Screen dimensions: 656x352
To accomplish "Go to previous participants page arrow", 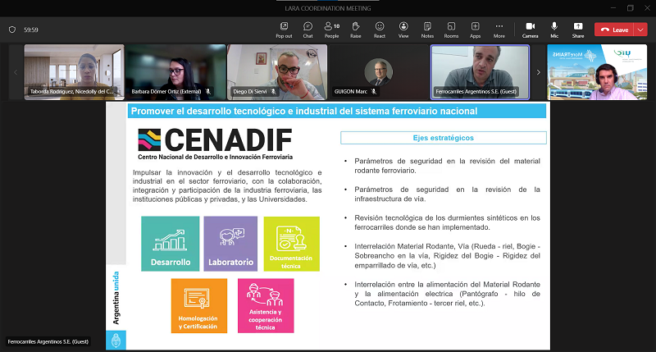I will [x=16, y=72].
